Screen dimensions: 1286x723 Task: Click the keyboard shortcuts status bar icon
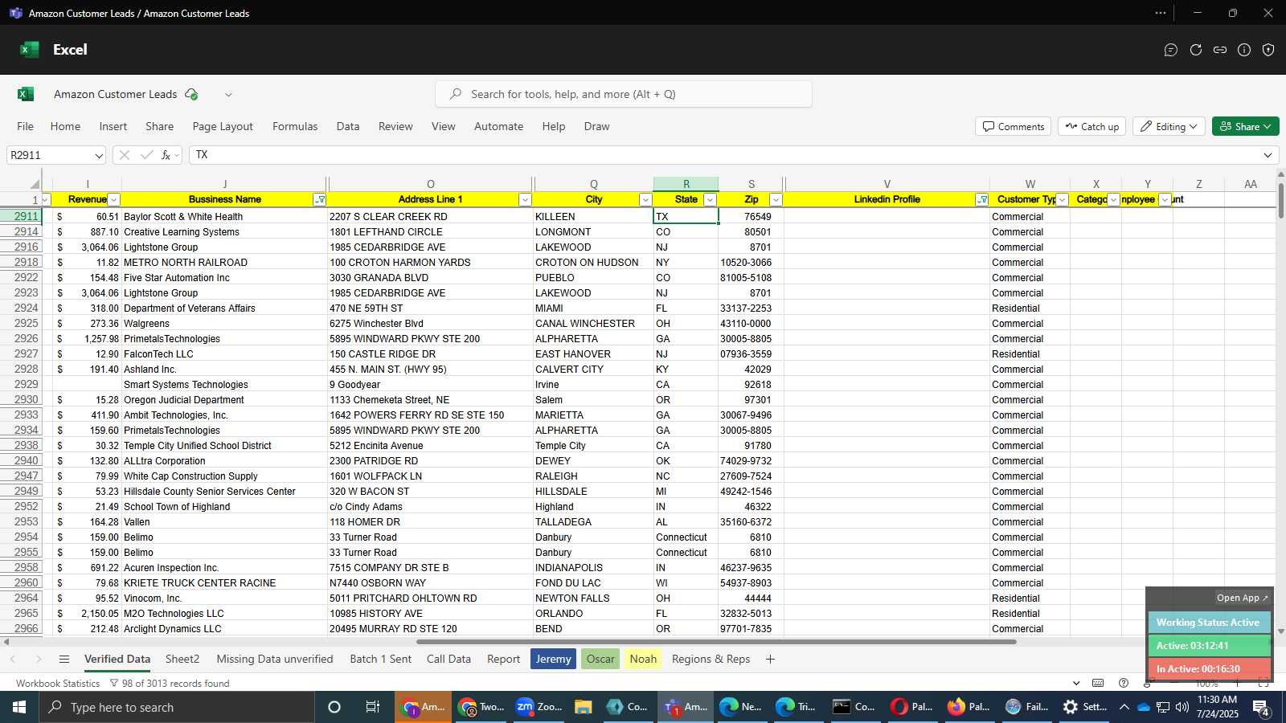1098,683
